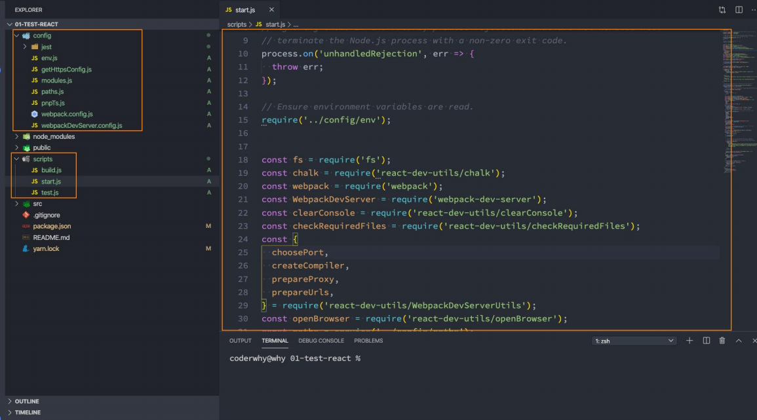Click the ellipsis breadcrumb segment
Viewport: 757px width, 420px height.
click(x=296, y=24)
